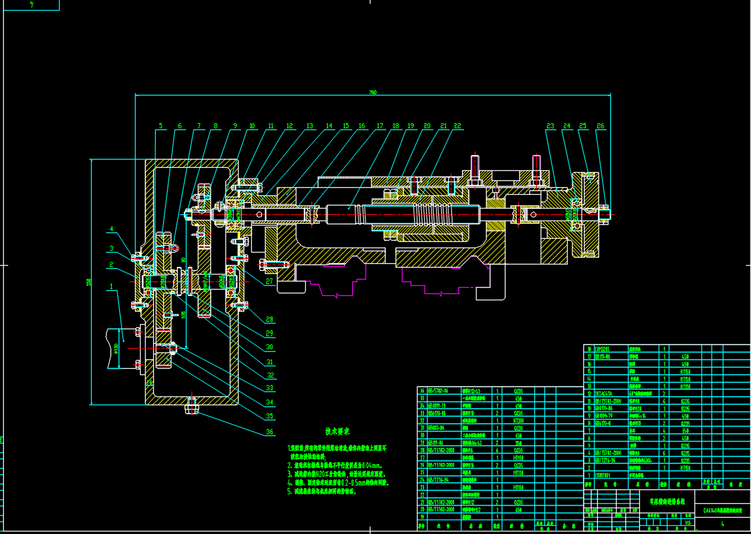The image size is (751, 534).
Task: Select the 21TAC47A code in row 12
Action: pyautogui.click(x=603, y=393)
